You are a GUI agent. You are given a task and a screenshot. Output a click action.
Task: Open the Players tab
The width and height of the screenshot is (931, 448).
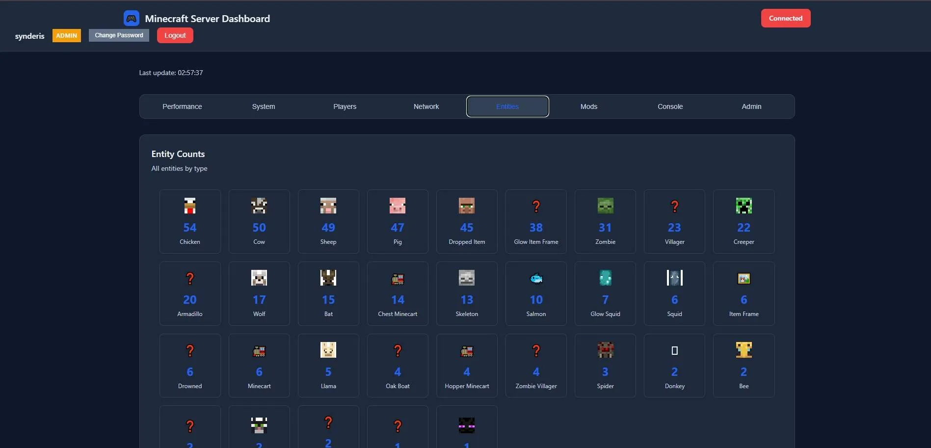(345, 106)
